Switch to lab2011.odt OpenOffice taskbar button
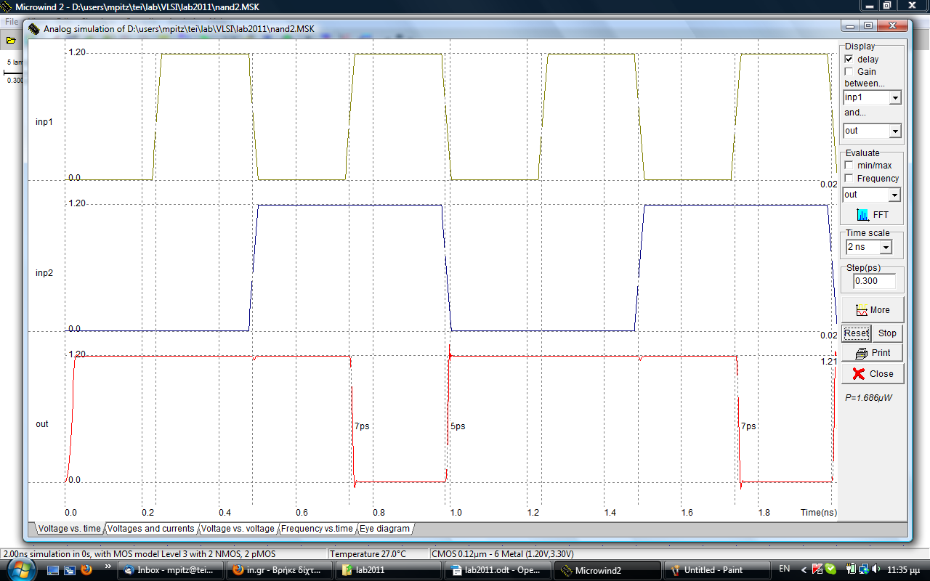The height and width of the screenshot is (581, 930). click(498, 570)
